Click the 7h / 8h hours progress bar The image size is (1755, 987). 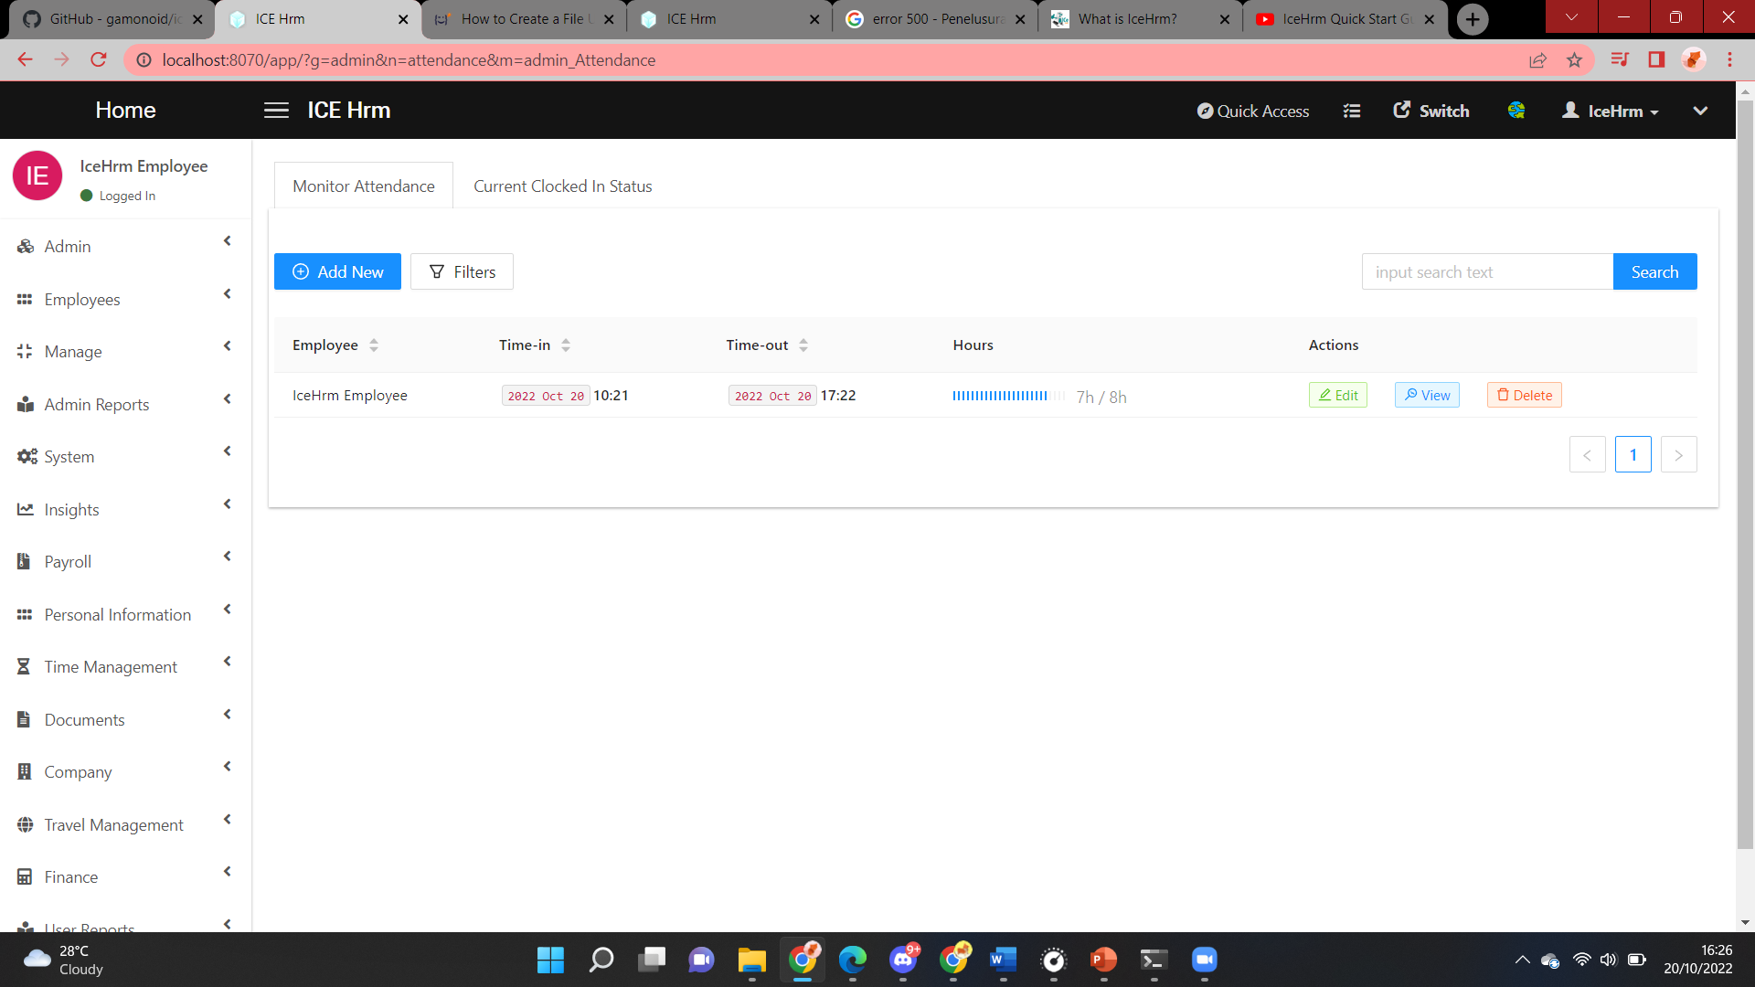[1007, 396]
